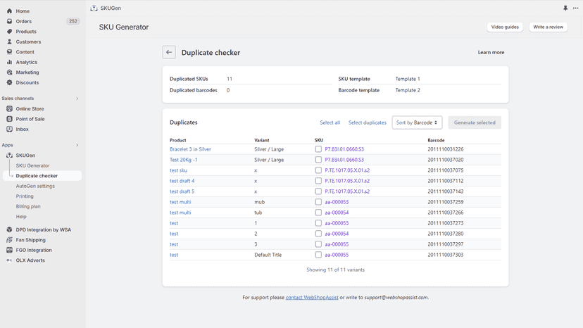Tick the checkbox for Bracelet 3 in Silver

coord(318,149)
